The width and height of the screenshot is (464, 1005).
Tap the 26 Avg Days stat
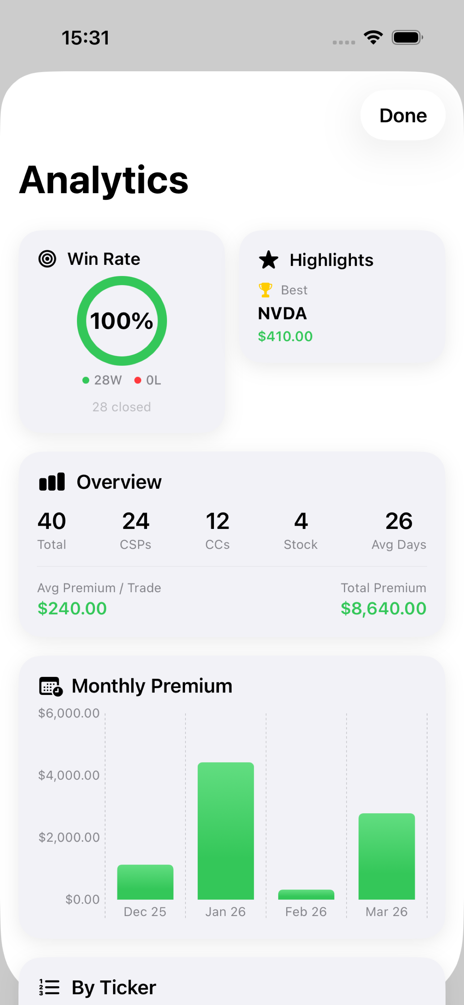399,529
